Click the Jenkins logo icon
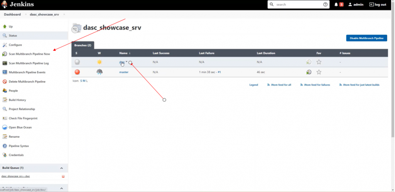Screen dimensions: 395x192 click(x=4, y=4)
